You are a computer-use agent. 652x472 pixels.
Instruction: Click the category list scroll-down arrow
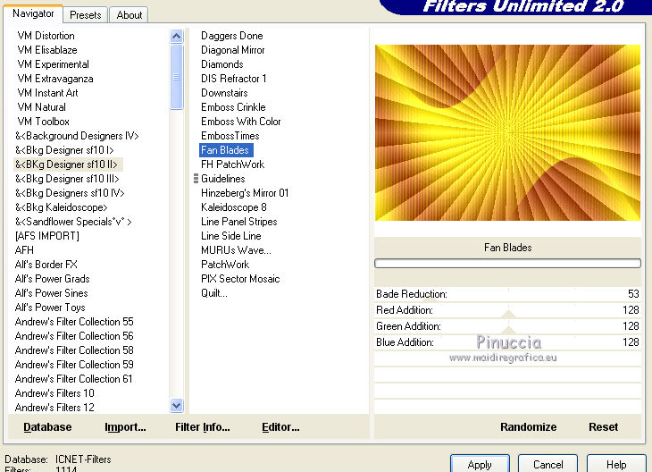(176, 405)
